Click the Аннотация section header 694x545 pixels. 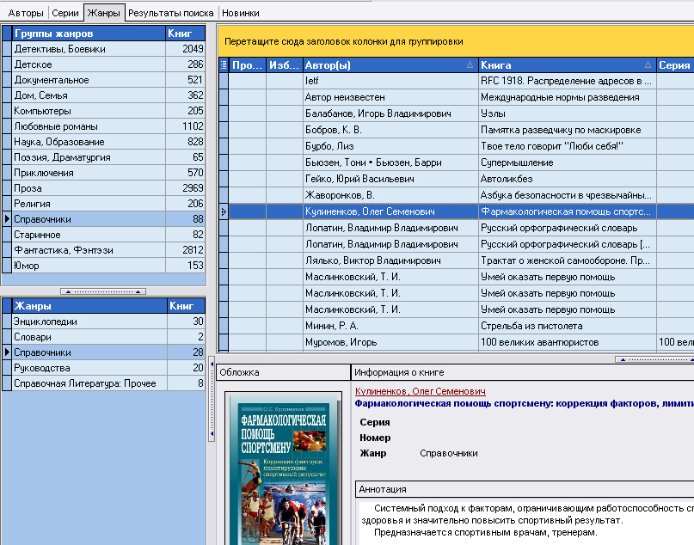[525, 489]
